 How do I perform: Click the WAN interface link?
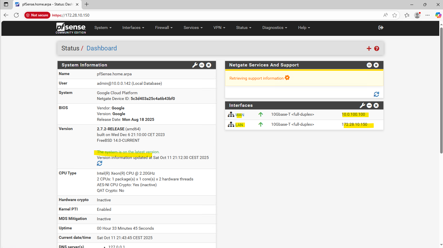(x=240, y=115)
